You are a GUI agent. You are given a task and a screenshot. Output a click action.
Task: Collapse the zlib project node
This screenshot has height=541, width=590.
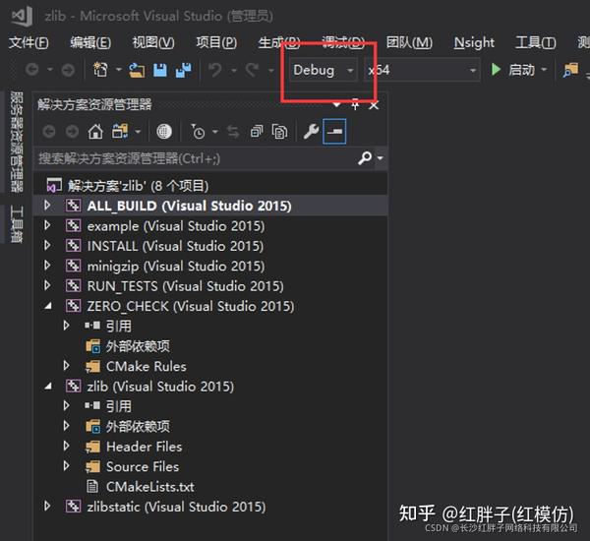[48, 387]
